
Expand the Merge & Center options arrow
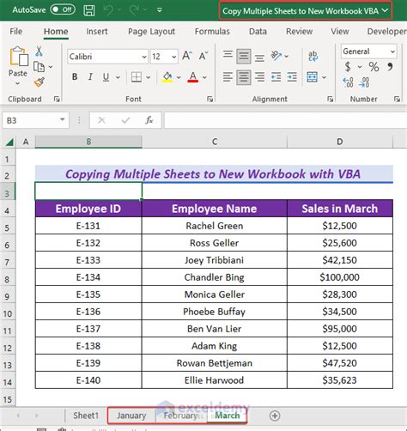pos(324,77)
